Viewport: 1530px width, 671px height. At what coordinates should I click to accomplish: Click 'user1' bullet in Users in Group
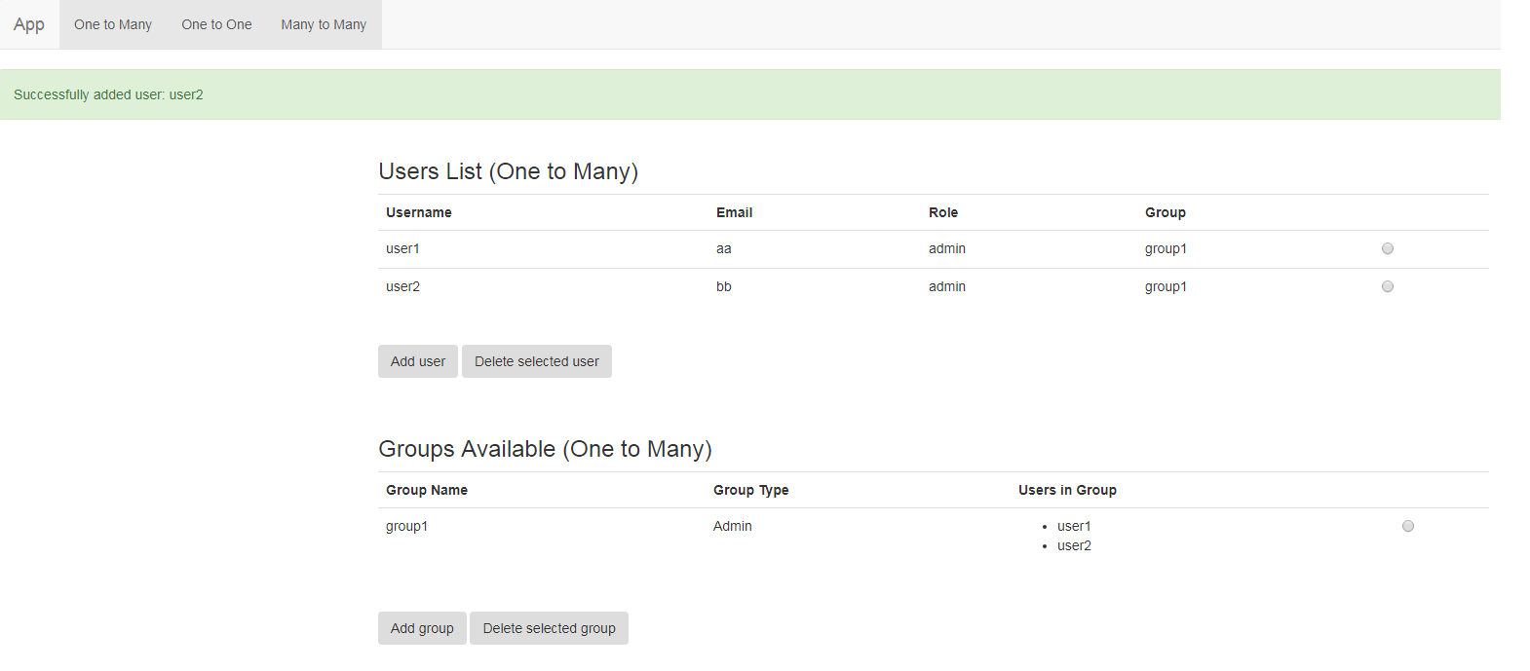point(1074,526)
